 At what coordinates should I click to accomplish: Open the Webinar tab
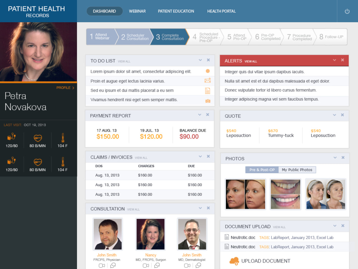click(x=137, y=11)
